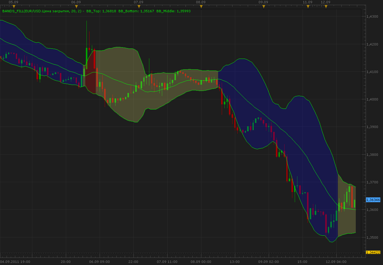Select the 08.09 day marker triangle
The width and height of the screenshot is (383, 265).
tap(201, 7)
